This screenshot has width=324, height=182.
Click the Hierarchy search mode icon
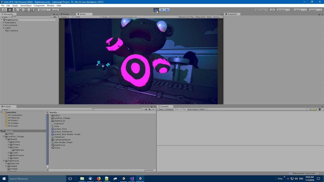[x=55, y=17]
